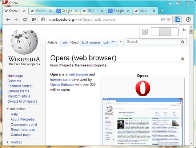The width and height of the screenshot is (196, 148).
Task: Open the Opera browser screenshot thumbnail
Action: (143, 122)
